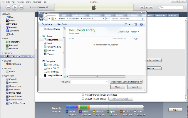Open the File name dropdown
The height and width of the screenshot is (118, 188).
click(107, 82)
